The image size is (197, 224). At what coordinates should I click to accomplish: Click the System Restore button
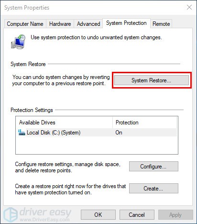(152, 80)
